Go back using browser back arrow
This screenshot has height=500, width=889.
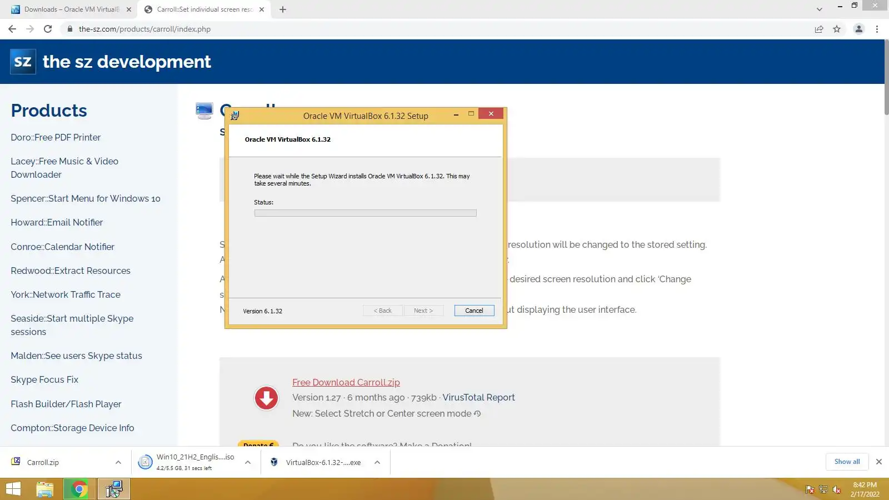point(12,29)
